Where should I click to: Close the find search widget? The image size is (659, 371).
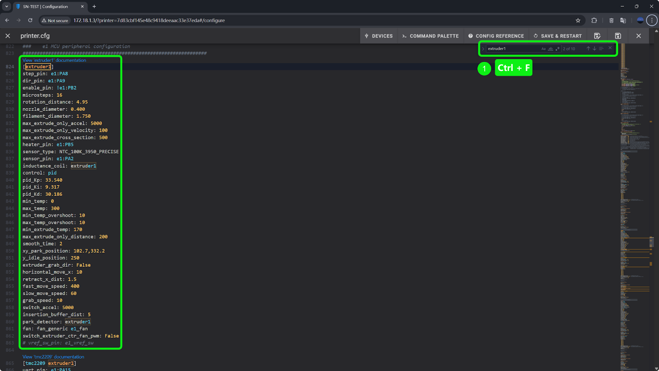[610, 48]
